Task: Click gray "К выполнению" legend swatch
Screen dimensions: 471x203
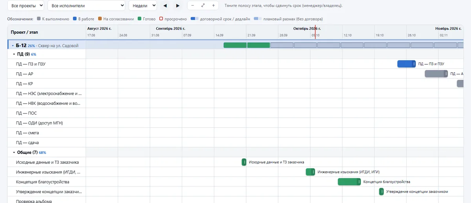Action: 39,18
